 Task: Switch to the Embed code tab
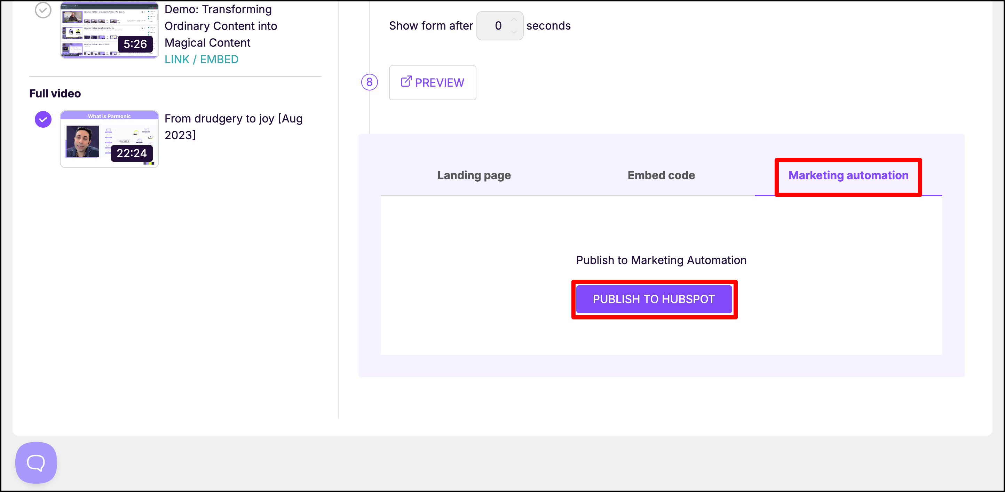tap(661, 176)
